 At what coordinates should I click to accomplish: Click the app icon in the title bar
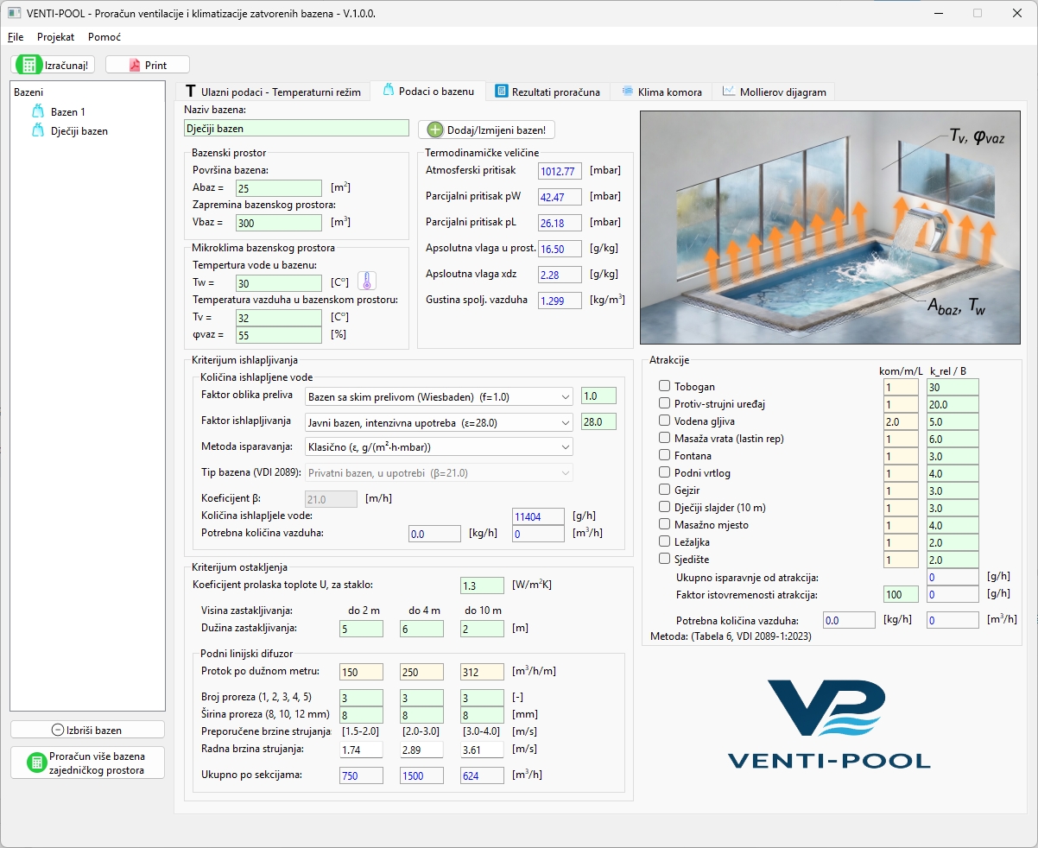point(14,14)
